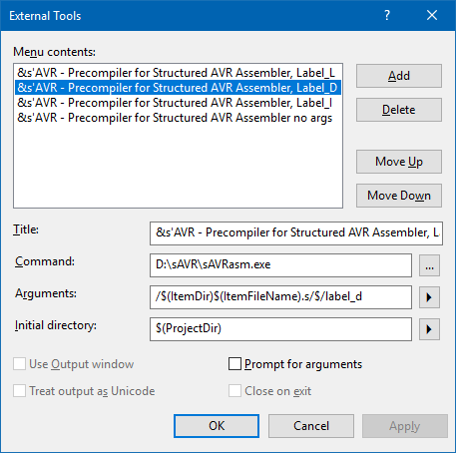Toggle Close on exit checkbox
This screenshot has height=453, width=456.
[x=234, y=391]
